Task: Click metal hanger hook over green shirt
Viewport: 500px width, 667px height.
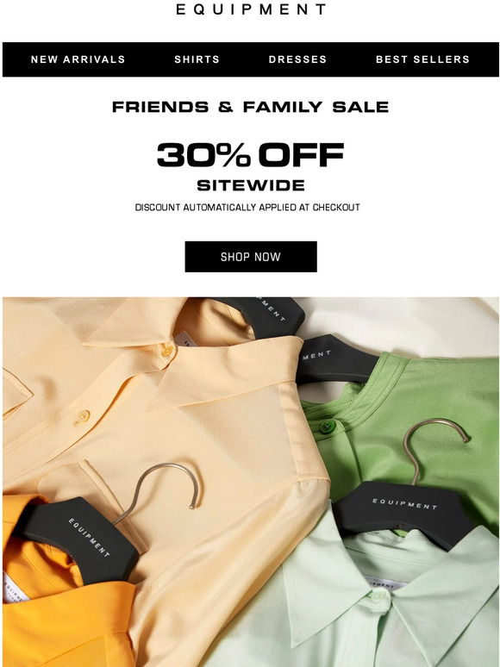Action: pos(432,446)
